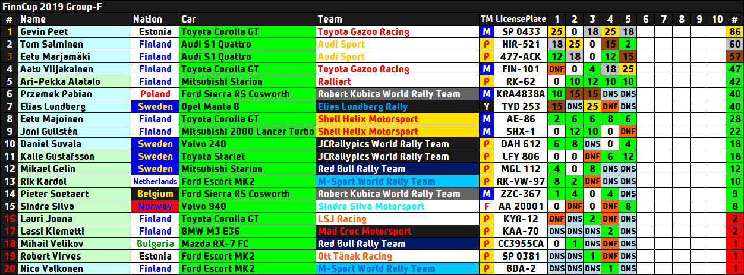Image resolution: width=744 pixels, height=275 pixels.
Task: Click the Mad Croc Motorsport team cell
Action: point(398,231)
